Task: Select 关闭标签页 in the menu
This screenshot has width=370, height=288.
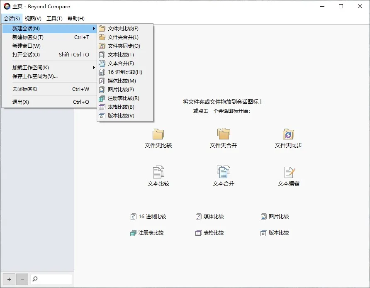Action: click(x=49, y=89)
